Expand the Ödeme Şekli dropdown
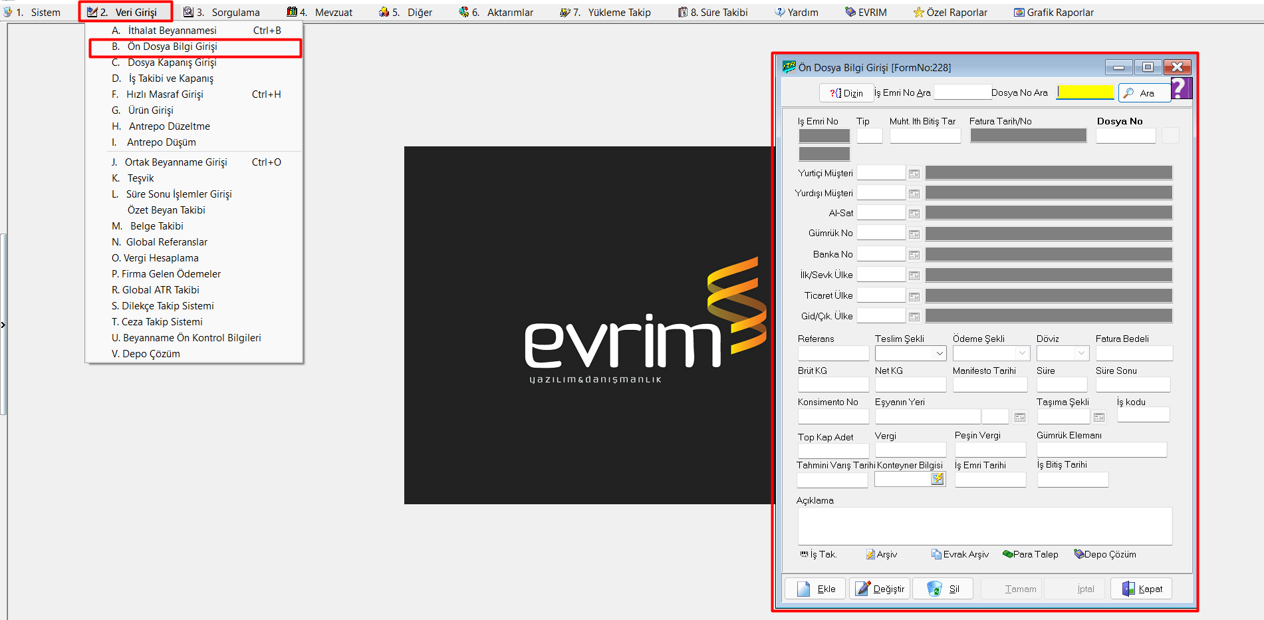This screenshot has height=620, width=1264. [x=1023, y=353]
